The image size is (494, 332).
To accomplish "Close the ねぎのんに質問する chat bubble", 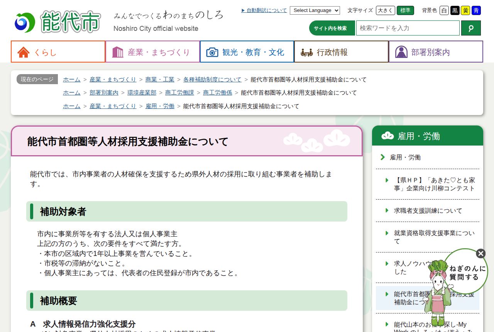I will [x=480, y=254].
